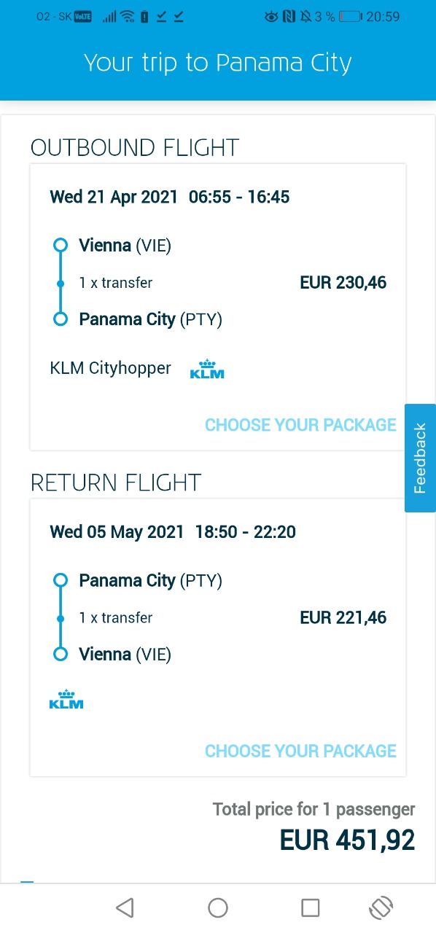Tap the Your trip to Panama City header
This screenshot has height=933, width=436.
pos(218,63)
